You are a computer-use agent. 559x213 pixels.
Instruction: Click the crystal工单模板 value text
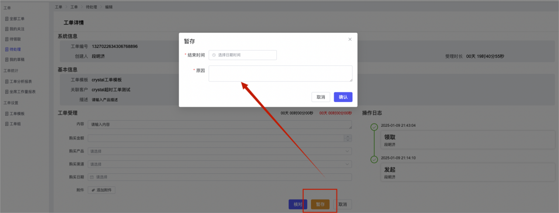point(107,80)
